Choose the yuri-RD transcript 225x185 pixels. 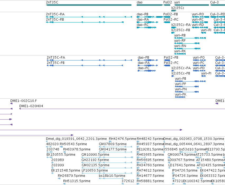click(200, 27)
